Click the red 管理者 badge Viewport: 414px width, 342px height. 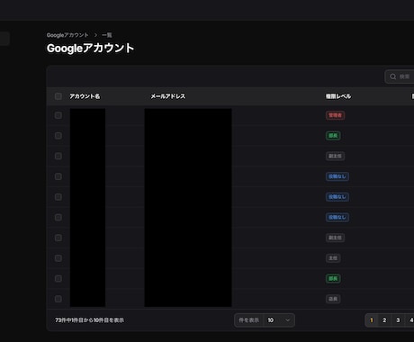click(335, 115)
